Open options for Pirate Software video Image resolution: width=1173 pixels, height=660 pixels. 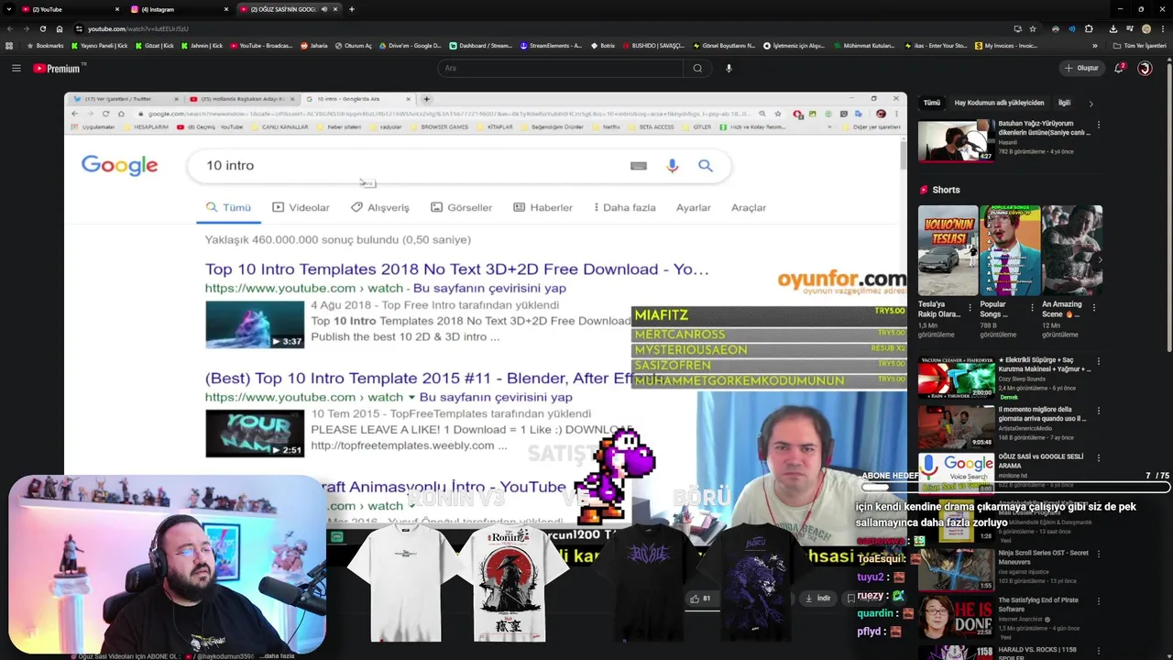point(1098,603)
